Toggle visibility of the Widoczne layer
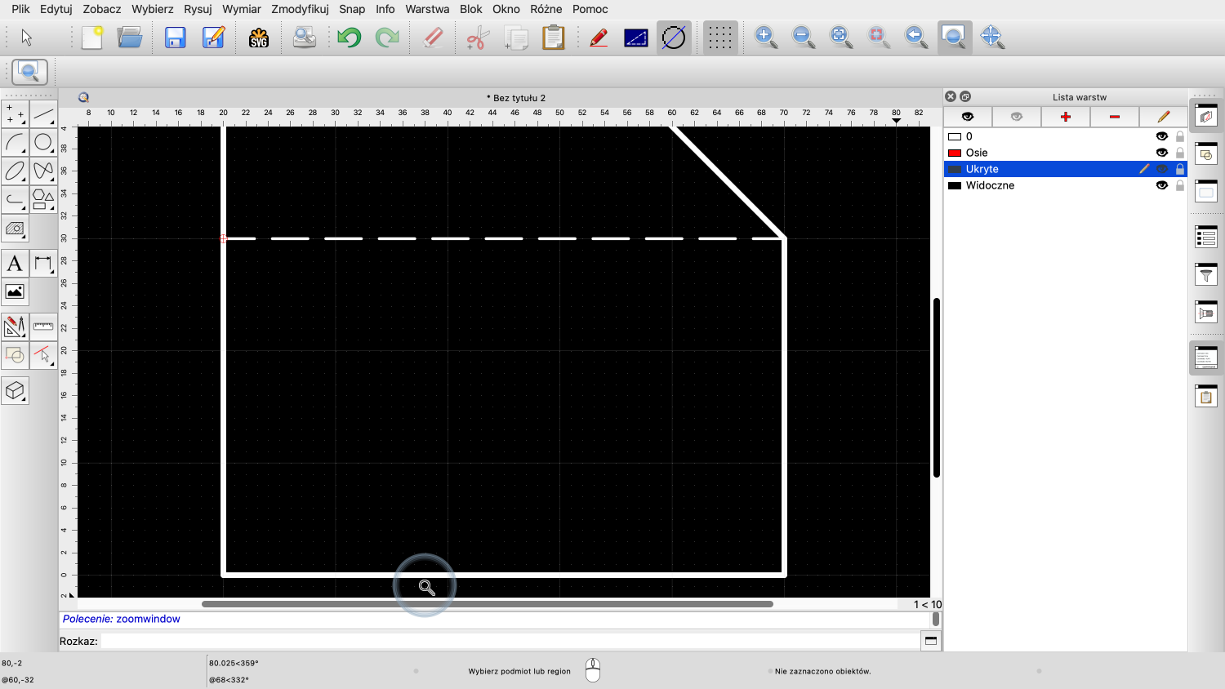The height and width of the screenshot is (689, 1225). click(x=1161, y=185)
